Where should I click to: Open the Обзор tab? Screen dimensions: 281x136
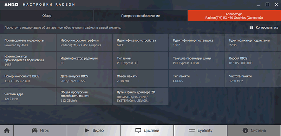click(x=47, y=16)
